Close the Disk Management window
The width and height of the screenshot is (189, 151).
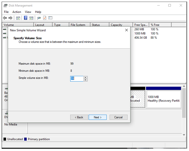tap(181, 6)
